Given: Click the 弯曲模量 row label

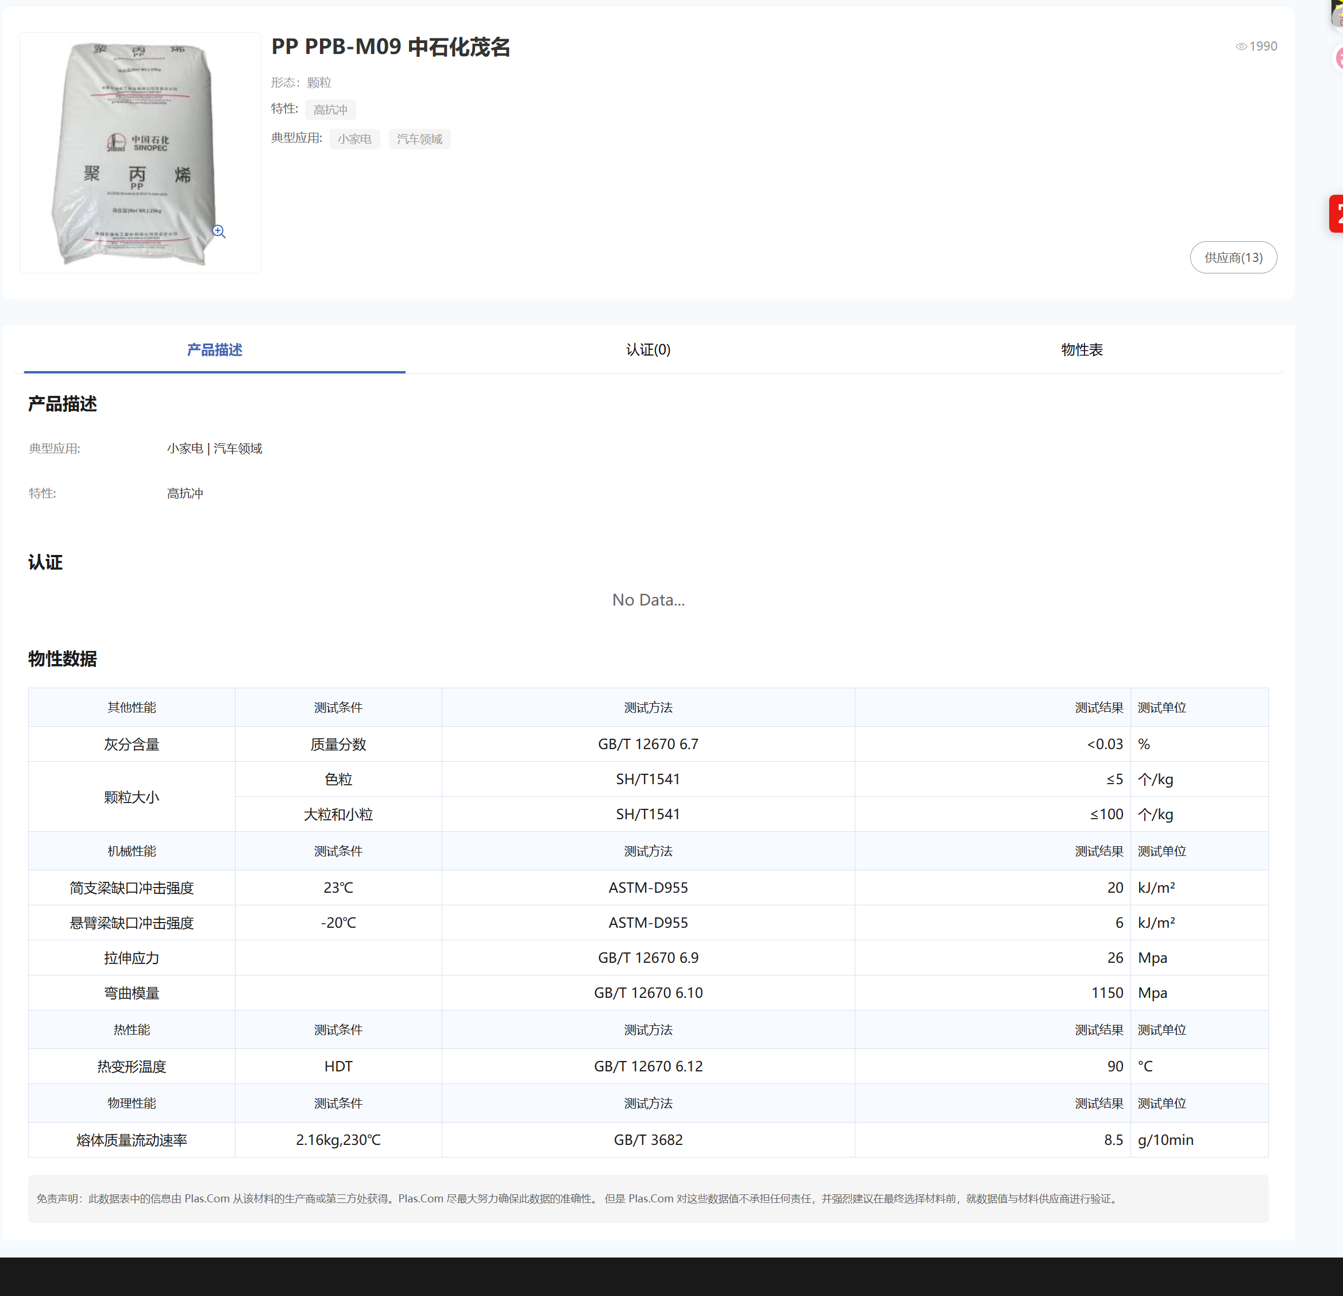Looking at the screenshot, I should 132,993.
